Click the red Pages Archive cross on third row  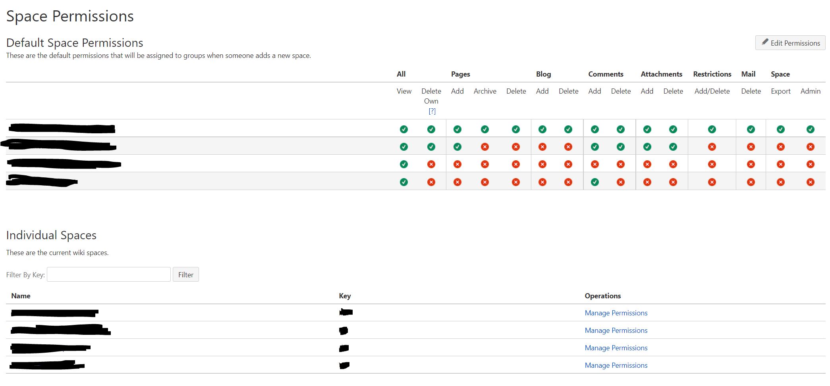[485, 164]
